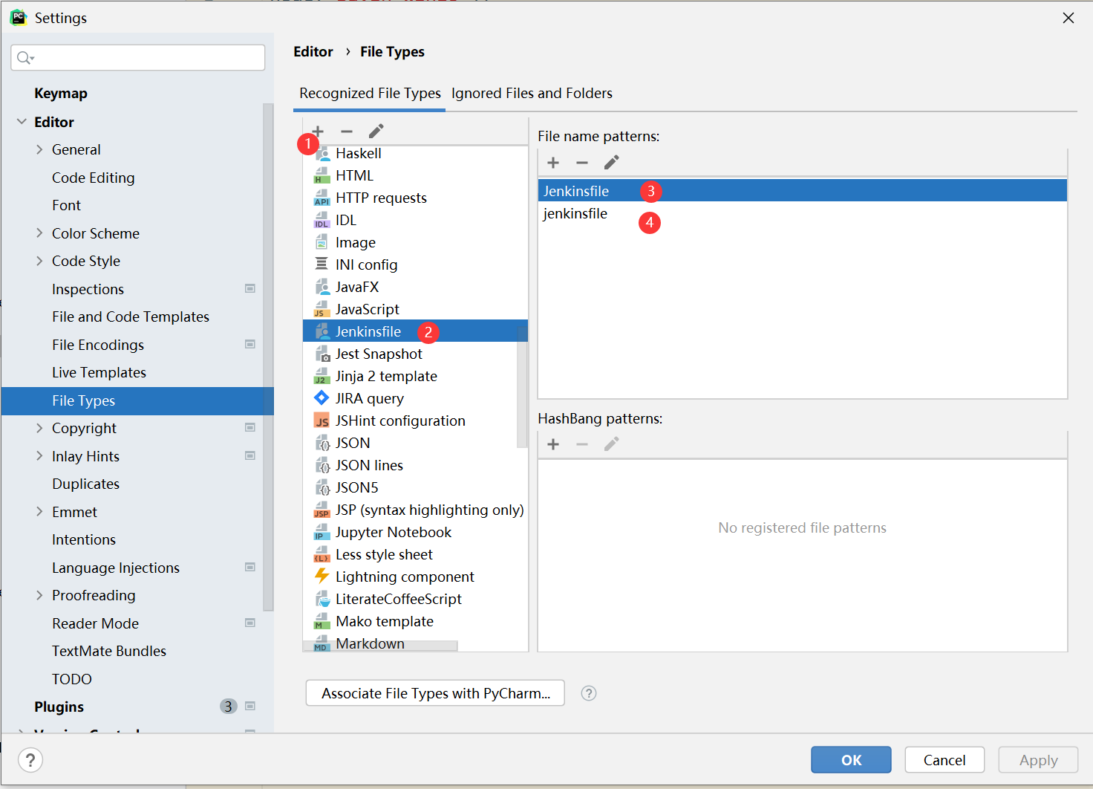Open TextMate Bundles settings
This screenshot has height=789, width=1093.
(109, 651)
